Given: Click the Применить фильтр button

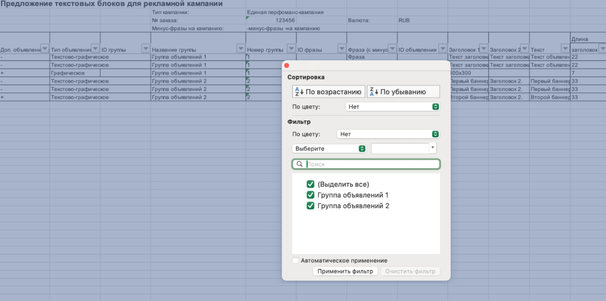Looking at the screenshot, I should click(345, 271).
